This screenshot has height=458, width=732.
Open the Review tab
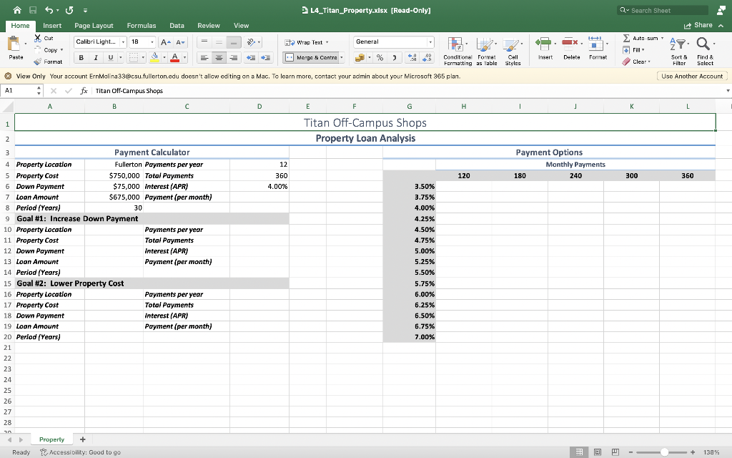208,25
